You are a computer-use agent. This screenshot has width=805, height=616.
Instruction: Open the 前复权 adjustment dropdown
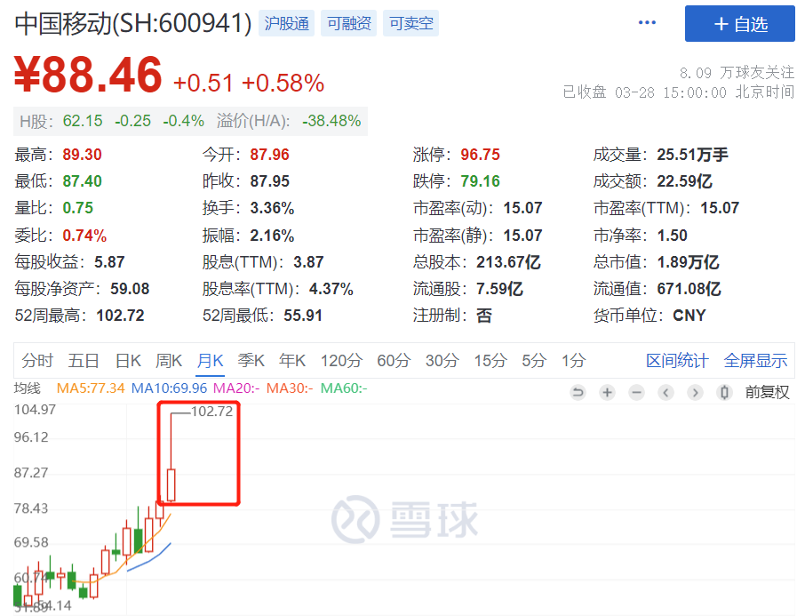click(767, 393)
